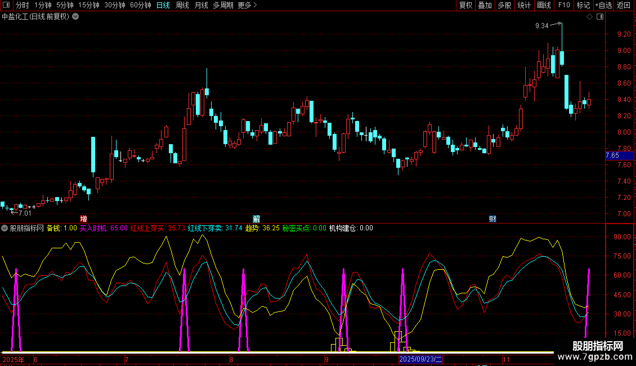Viewport: 636px width, 366px height.
Task: Toggle the left sidebar panel icon
Action: coord(6,6)
